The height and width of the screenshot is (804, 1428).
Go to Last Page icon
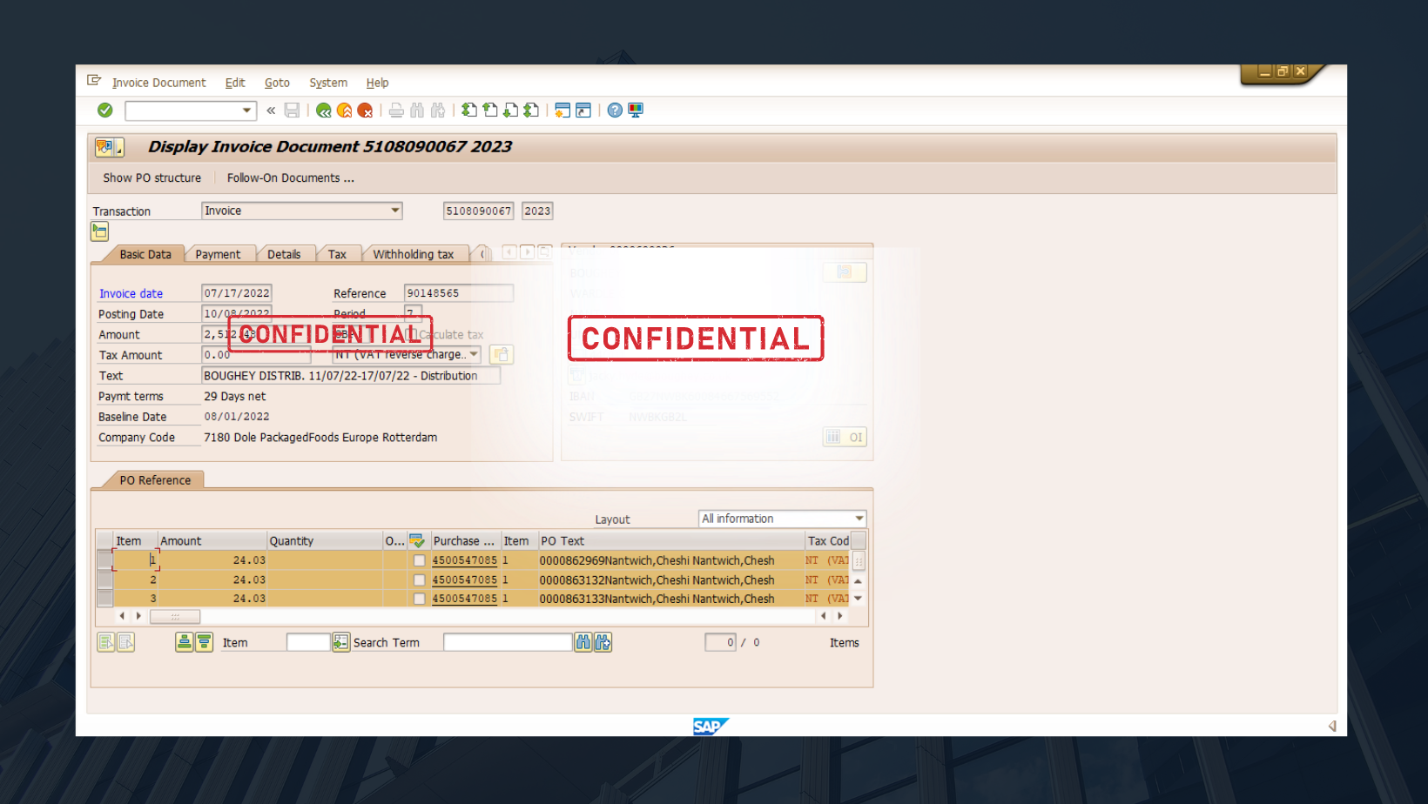(532, 111)
